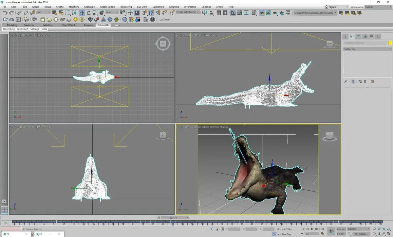
Task: Activate the Select and Link chain tool
Action: 19,13
